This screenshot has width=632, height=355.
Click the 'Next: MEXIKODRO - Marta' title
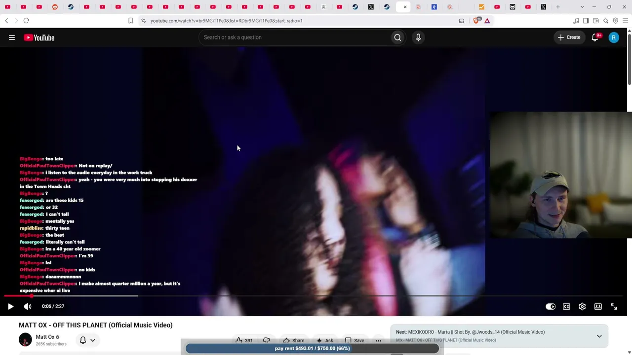(x=470, y=332)
